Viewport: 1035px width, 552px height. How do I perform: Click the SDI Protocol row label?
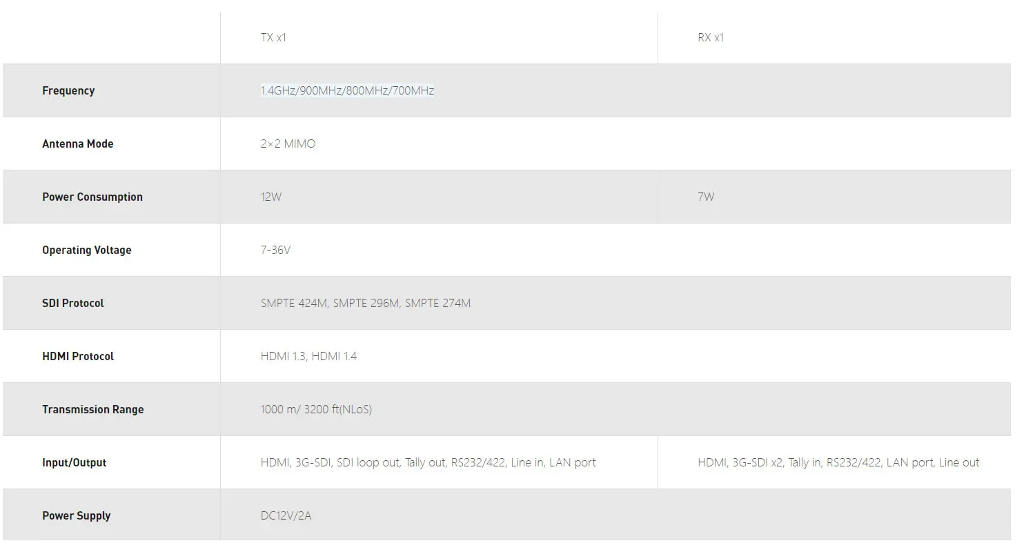[73, 303]
